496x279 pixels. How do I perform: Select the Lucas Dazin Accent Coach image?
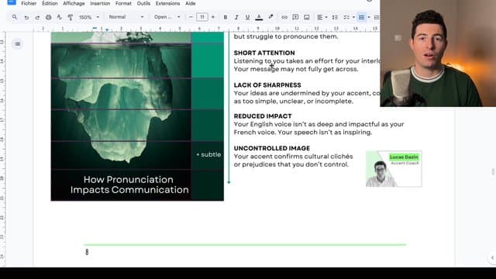click(394, 169)
